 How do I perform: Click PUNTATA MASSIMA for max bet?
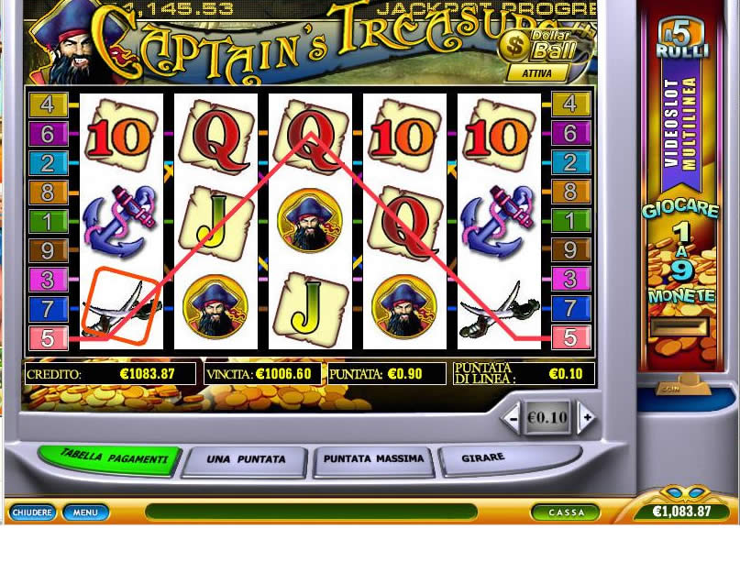[x=373, y=458]
